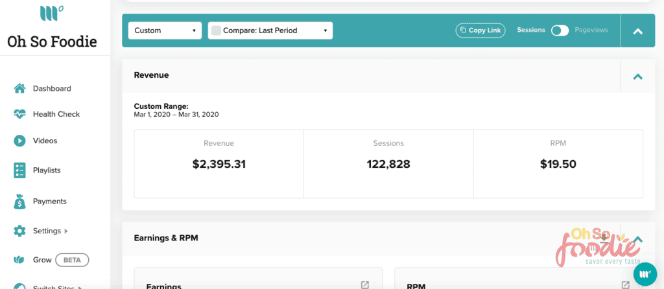Click the Custom Range: label

coord(161,106)
